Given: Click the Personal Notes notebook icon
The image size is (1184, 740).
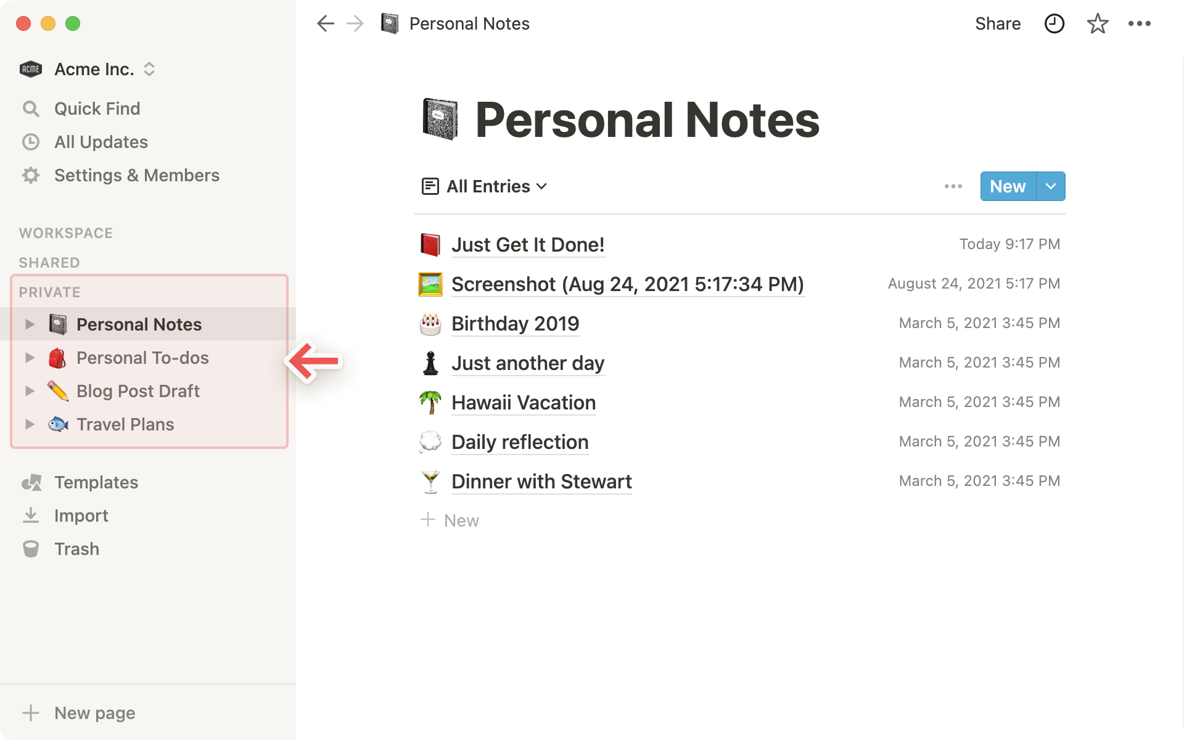Looking at the screenshot, I should [x=56, y=324].
